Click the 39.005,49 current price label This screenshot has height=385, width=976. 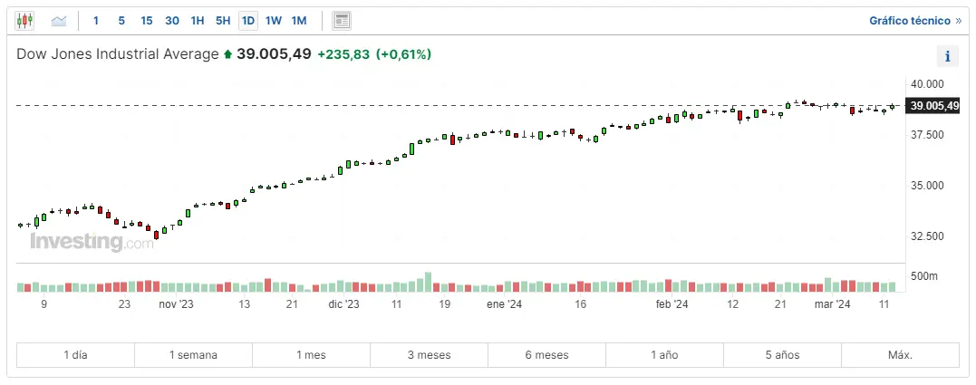point(933,106)
